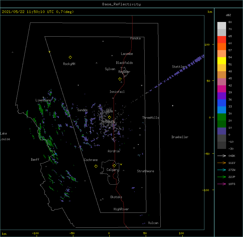Click the HighRiver label
243x237 pixels.
(x=121, y=209)
